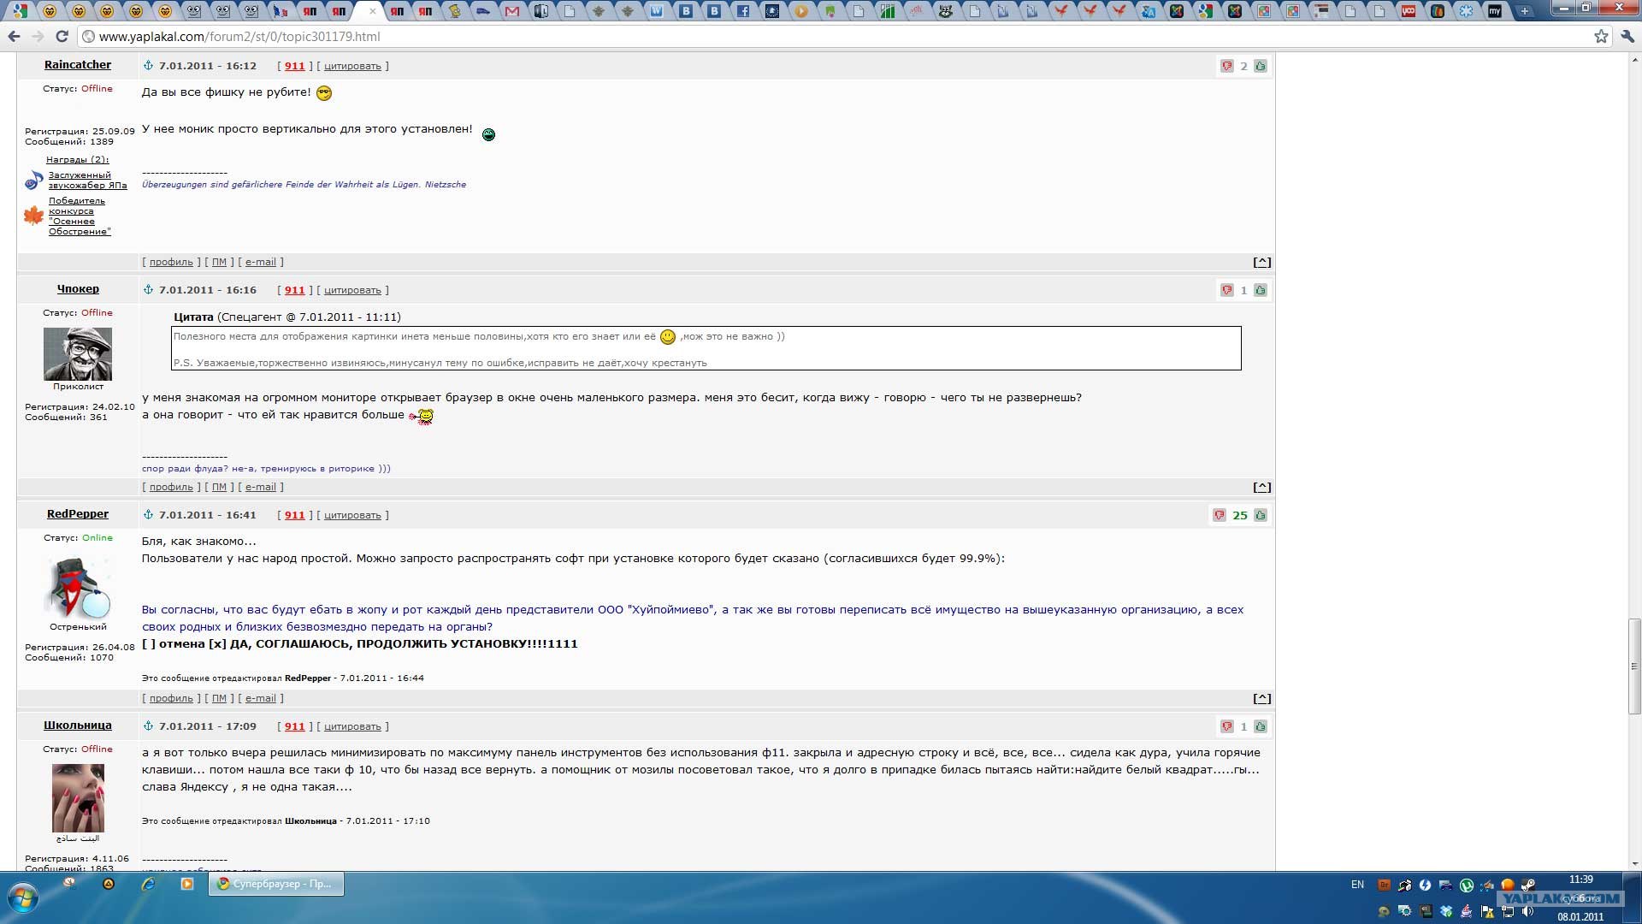The image size is (1642, 924).
Task: Activate the Супербраузер Chrome taskbar button
Action: (276, 884)
